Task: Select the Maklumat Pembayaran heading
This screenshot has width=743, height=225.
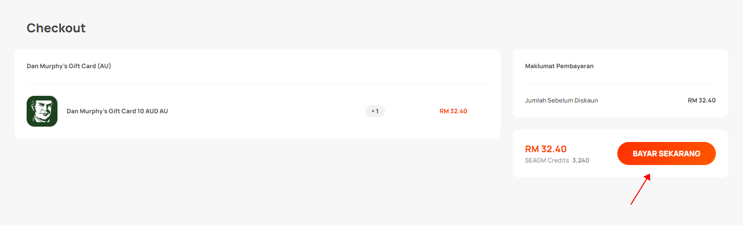Action: [x=559, y=66]
